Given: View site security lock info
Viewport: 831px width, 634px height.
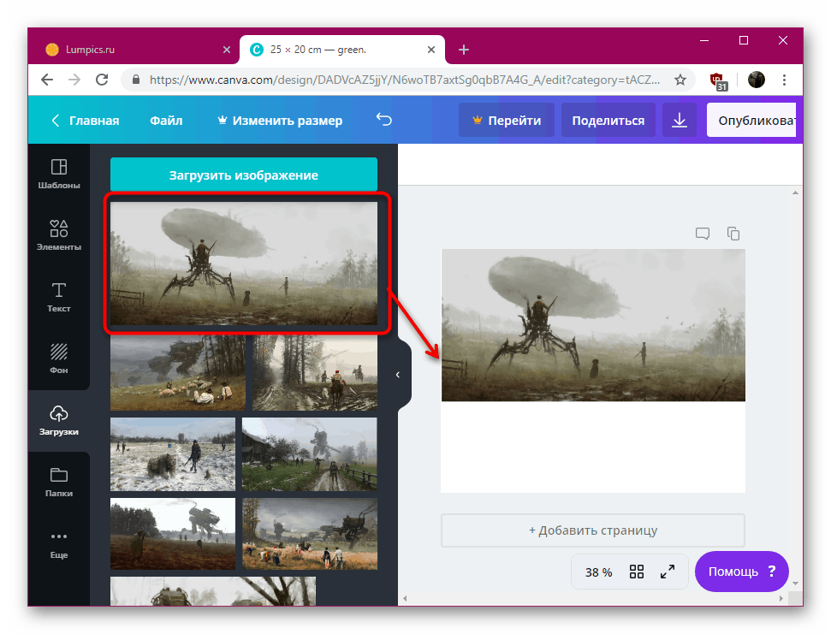Looking at the screenshot, I should point(136,80).
